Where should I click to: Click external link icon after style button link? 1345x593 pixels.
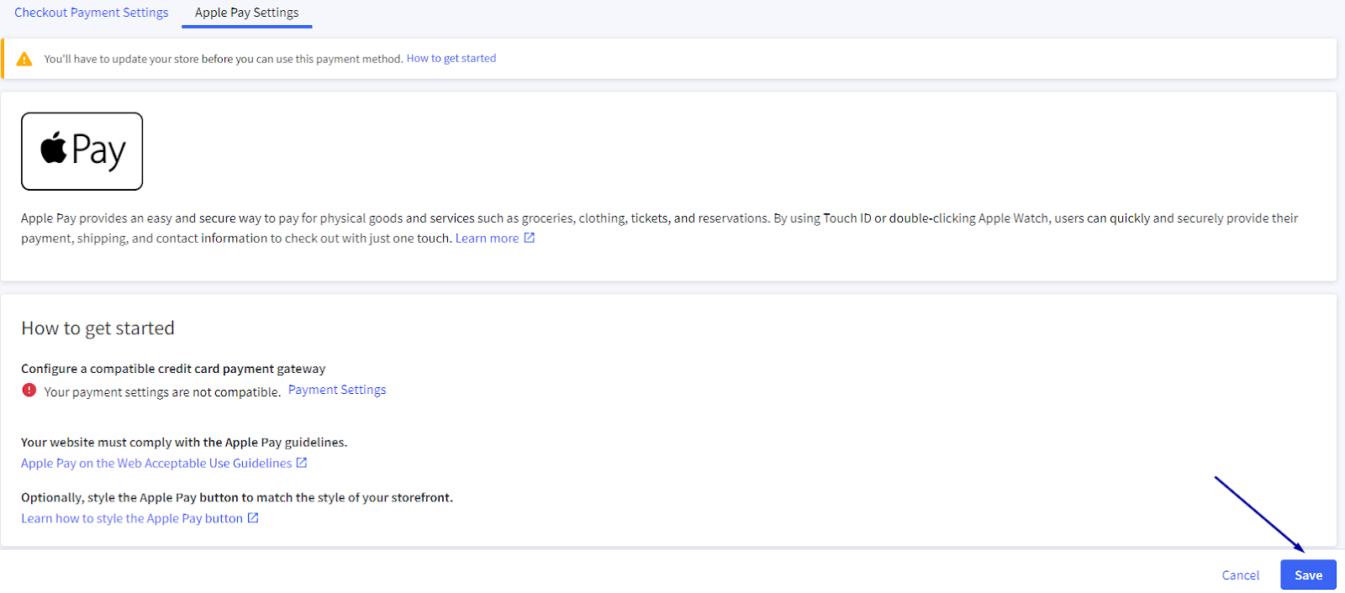253,518
